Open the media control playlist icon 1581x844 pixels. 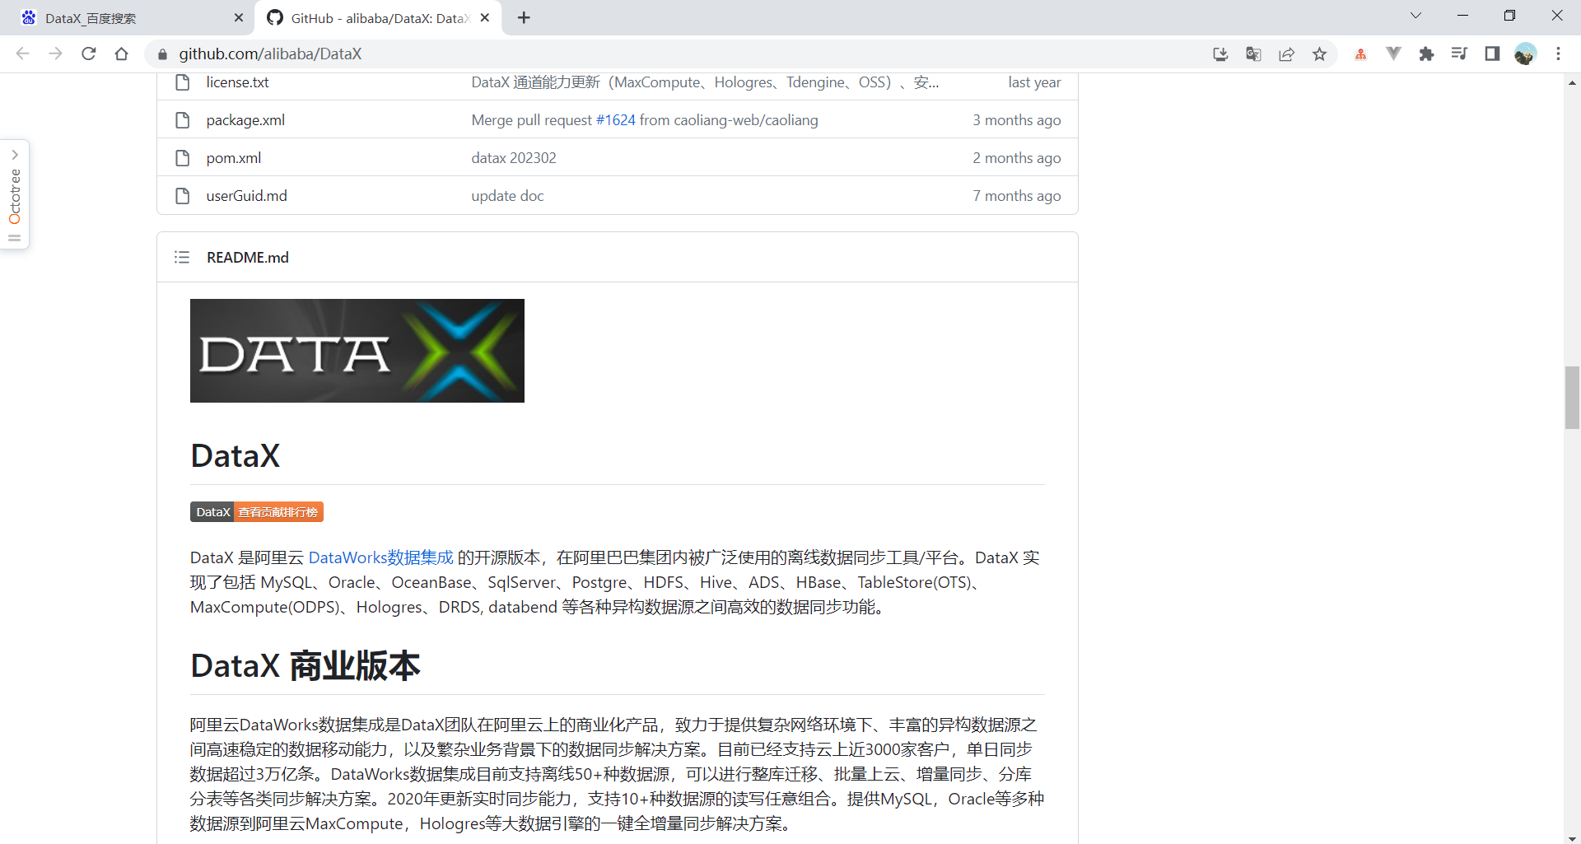click(x=1459, y=54)
